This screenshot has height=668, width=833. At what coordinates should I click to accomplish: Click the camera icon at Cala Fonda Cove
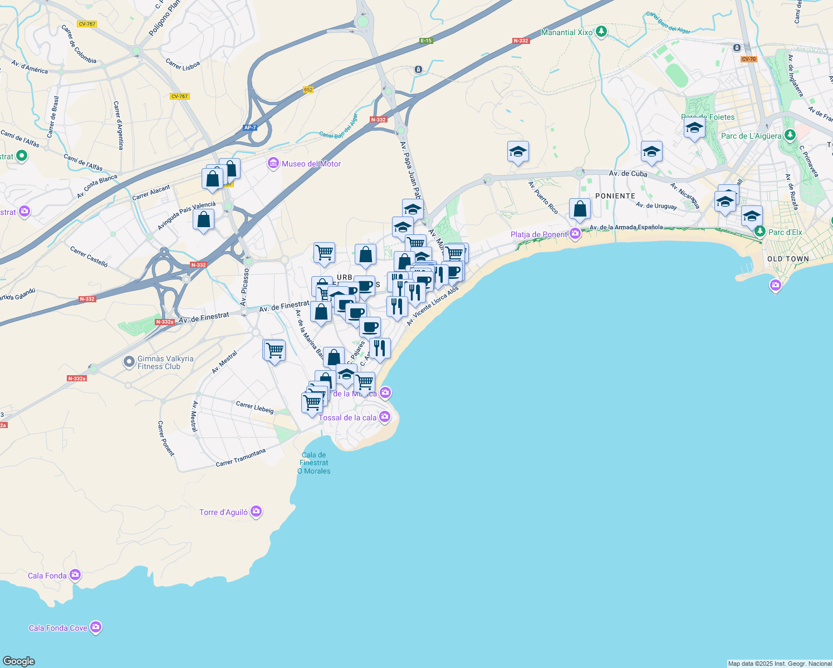click(x=95, y=627)
